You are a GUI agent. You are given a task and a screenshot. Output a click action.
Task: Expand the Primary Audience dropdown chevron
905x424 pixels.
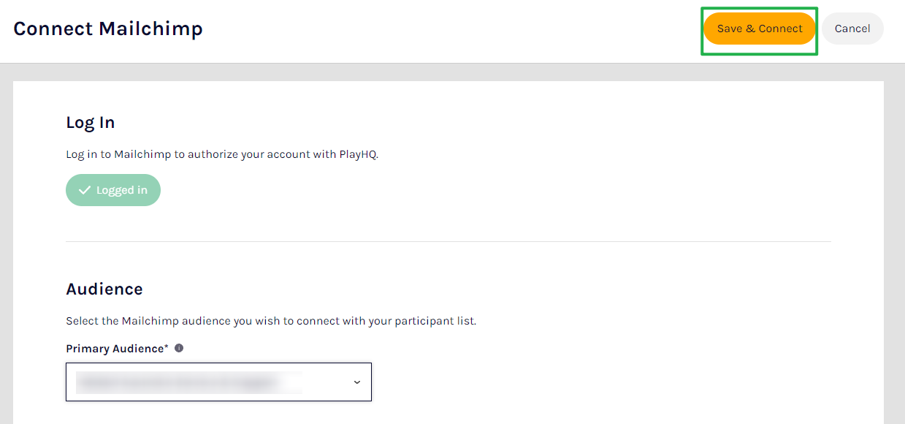click(x=357, y=382)
